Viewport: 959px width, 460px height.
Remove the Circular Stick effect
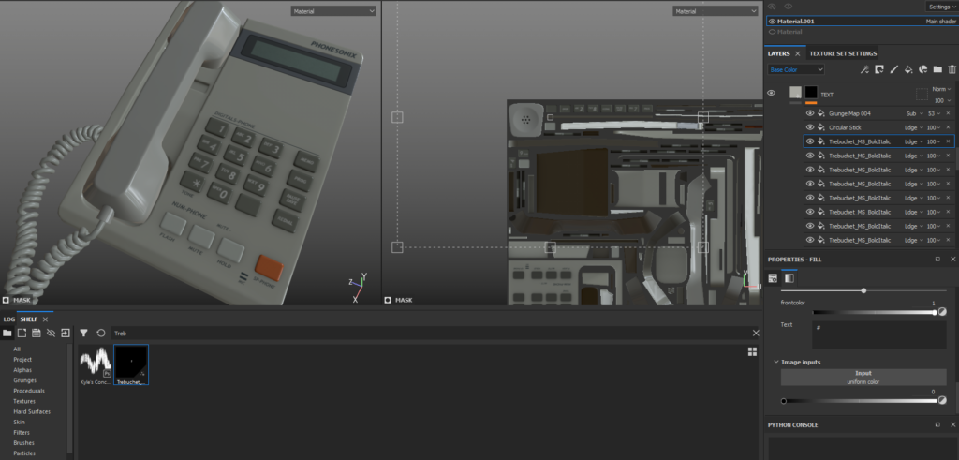tap(949, 127)
